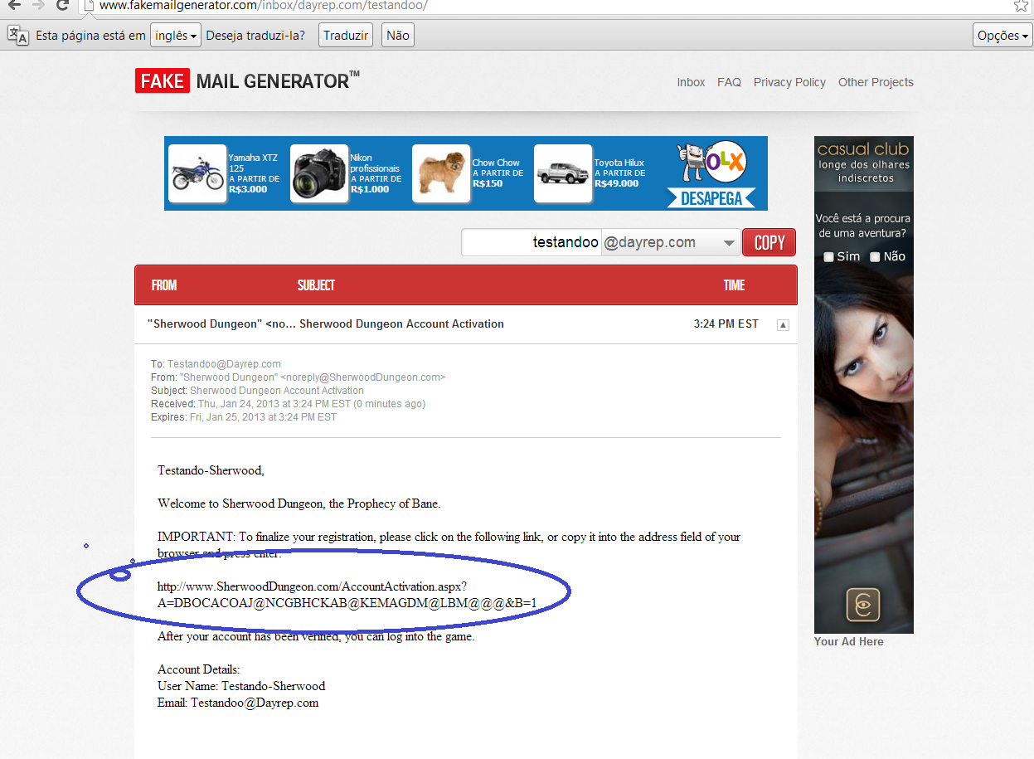Bookmark this page with the star icon

click(1021, 6)
